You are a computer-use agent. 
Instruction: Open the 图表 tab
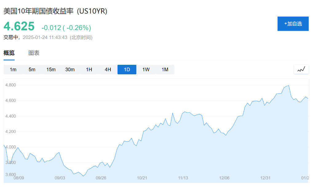(34, 53)
